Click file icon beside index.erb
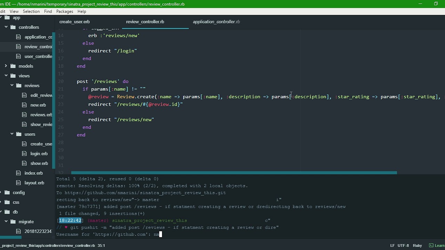The height and width of the screenshot is (250, 445). pos(18,173)
